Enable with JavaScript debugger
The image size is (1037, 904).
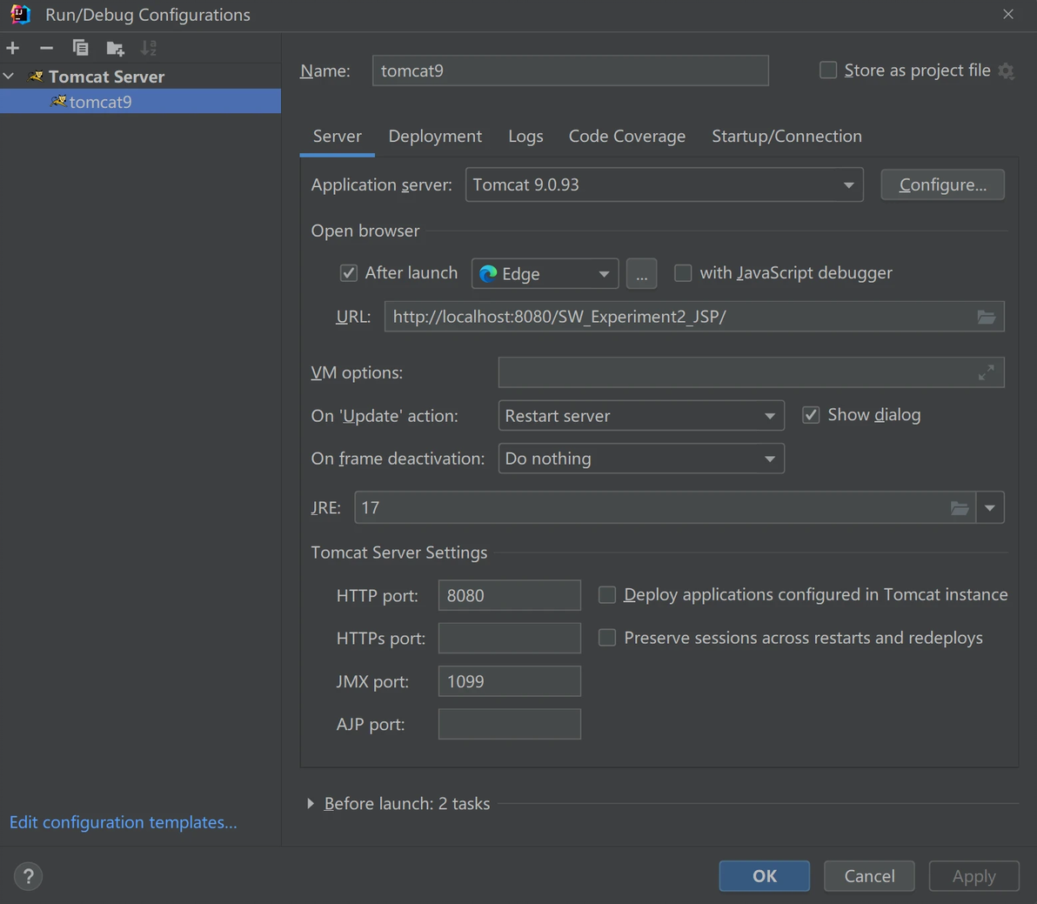(x=683, y=272)
